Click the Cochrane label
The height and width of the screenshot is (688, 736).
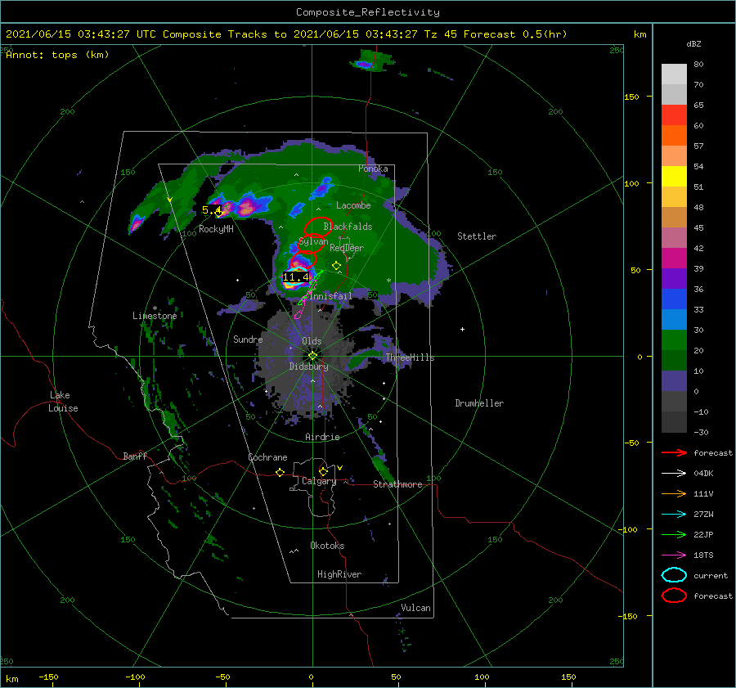tap(267, 457)
